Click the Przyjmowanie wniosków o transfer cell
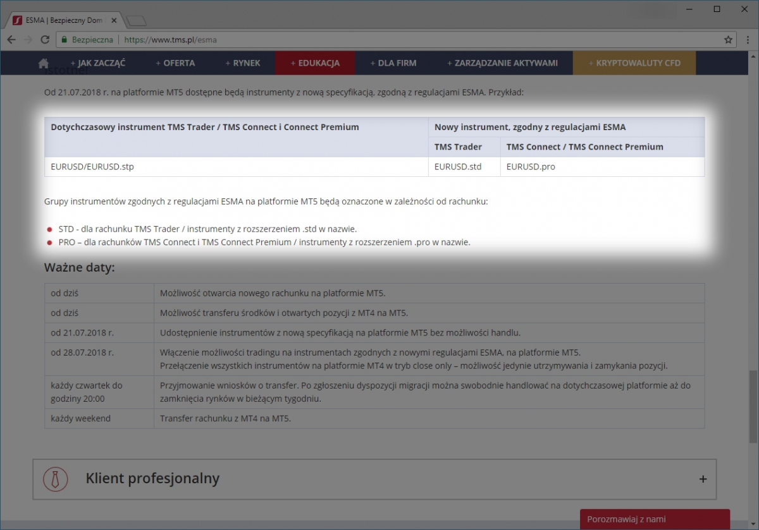This screenshot has width=759, height=530. 429,392
